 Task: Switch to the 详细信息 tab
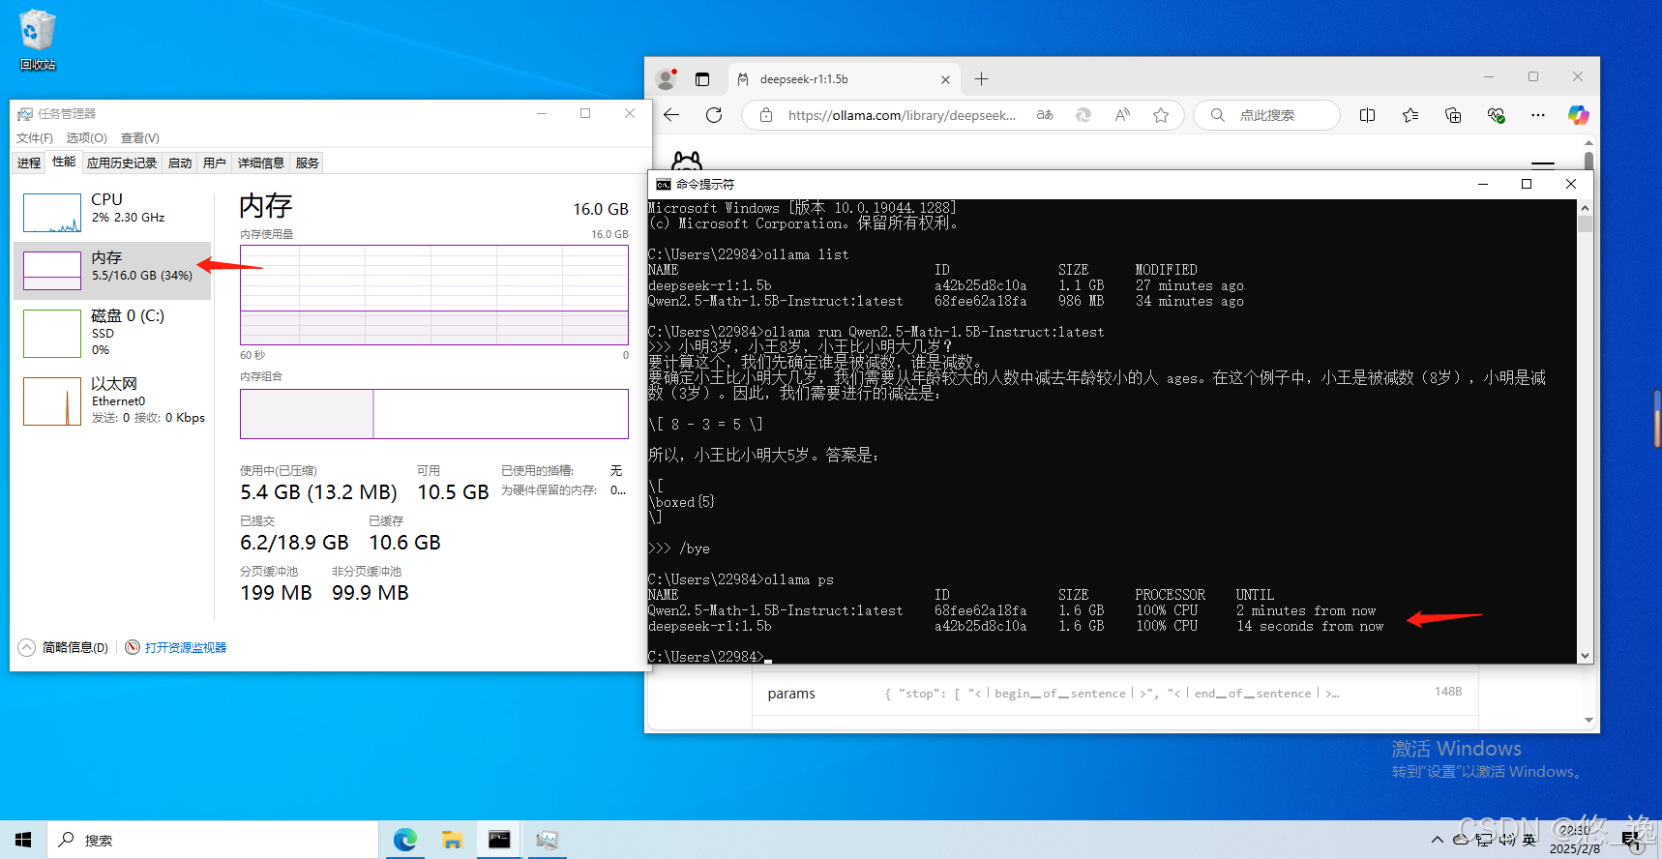point(261,163)
